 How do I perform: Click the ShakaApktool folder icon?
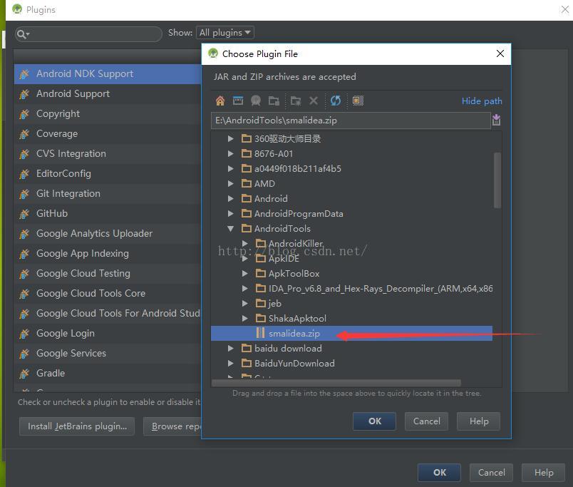tap(261, 318)
